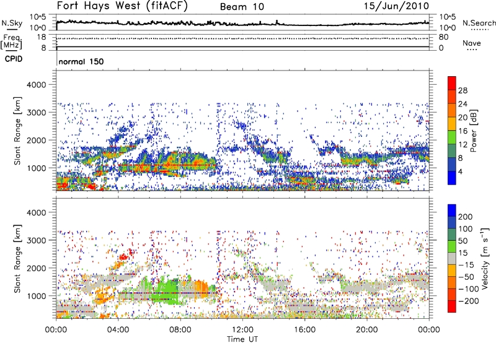This screenshot has height=343, width=496.
Task: Click the '80' Nave axis tick
Action: point(443,37)
